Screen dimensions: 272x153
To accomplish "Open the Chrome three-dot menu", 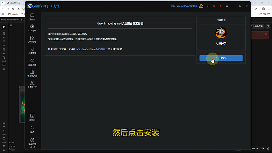I will pos(269,9).
